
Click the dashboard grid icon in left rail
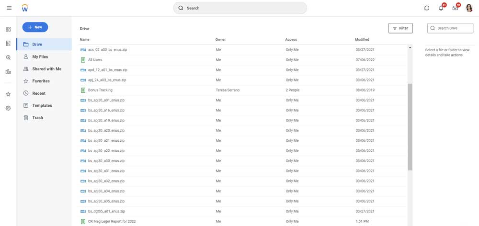tap(8, 29)
